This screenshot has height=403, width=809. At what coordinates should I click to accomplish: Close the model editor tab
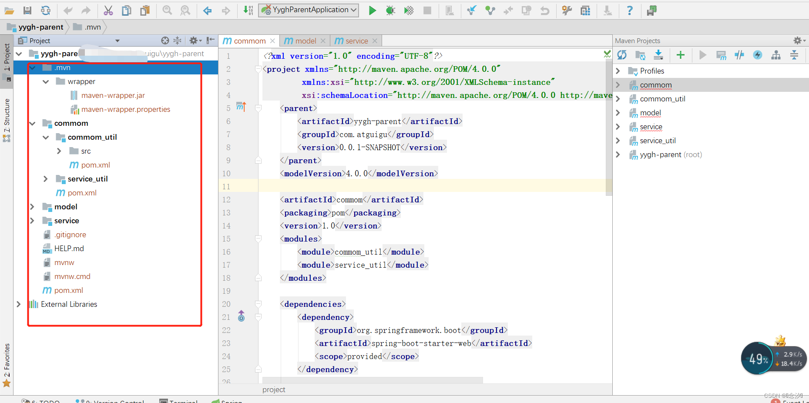click(x=323, y=41)
